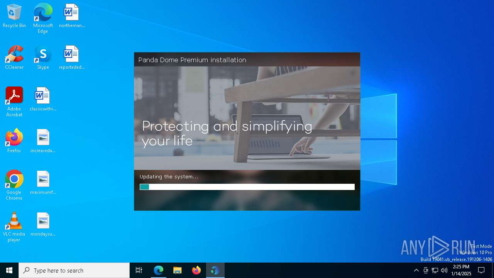The image size is (494, 278).
Task: Select the classicwithi... Word document
Action: click(43, 99)
